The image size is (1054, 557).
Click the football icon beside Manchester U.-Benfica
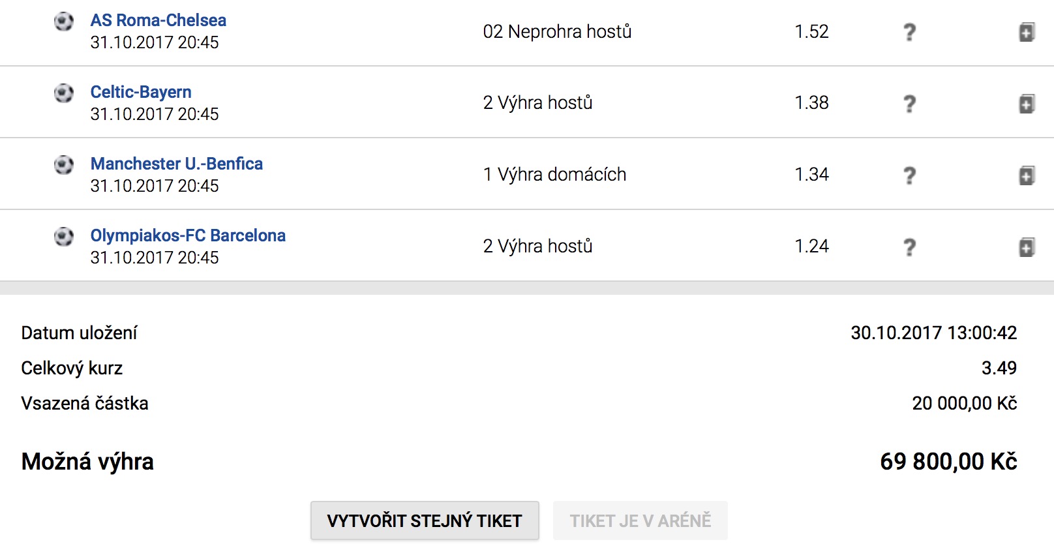point(63,165)
